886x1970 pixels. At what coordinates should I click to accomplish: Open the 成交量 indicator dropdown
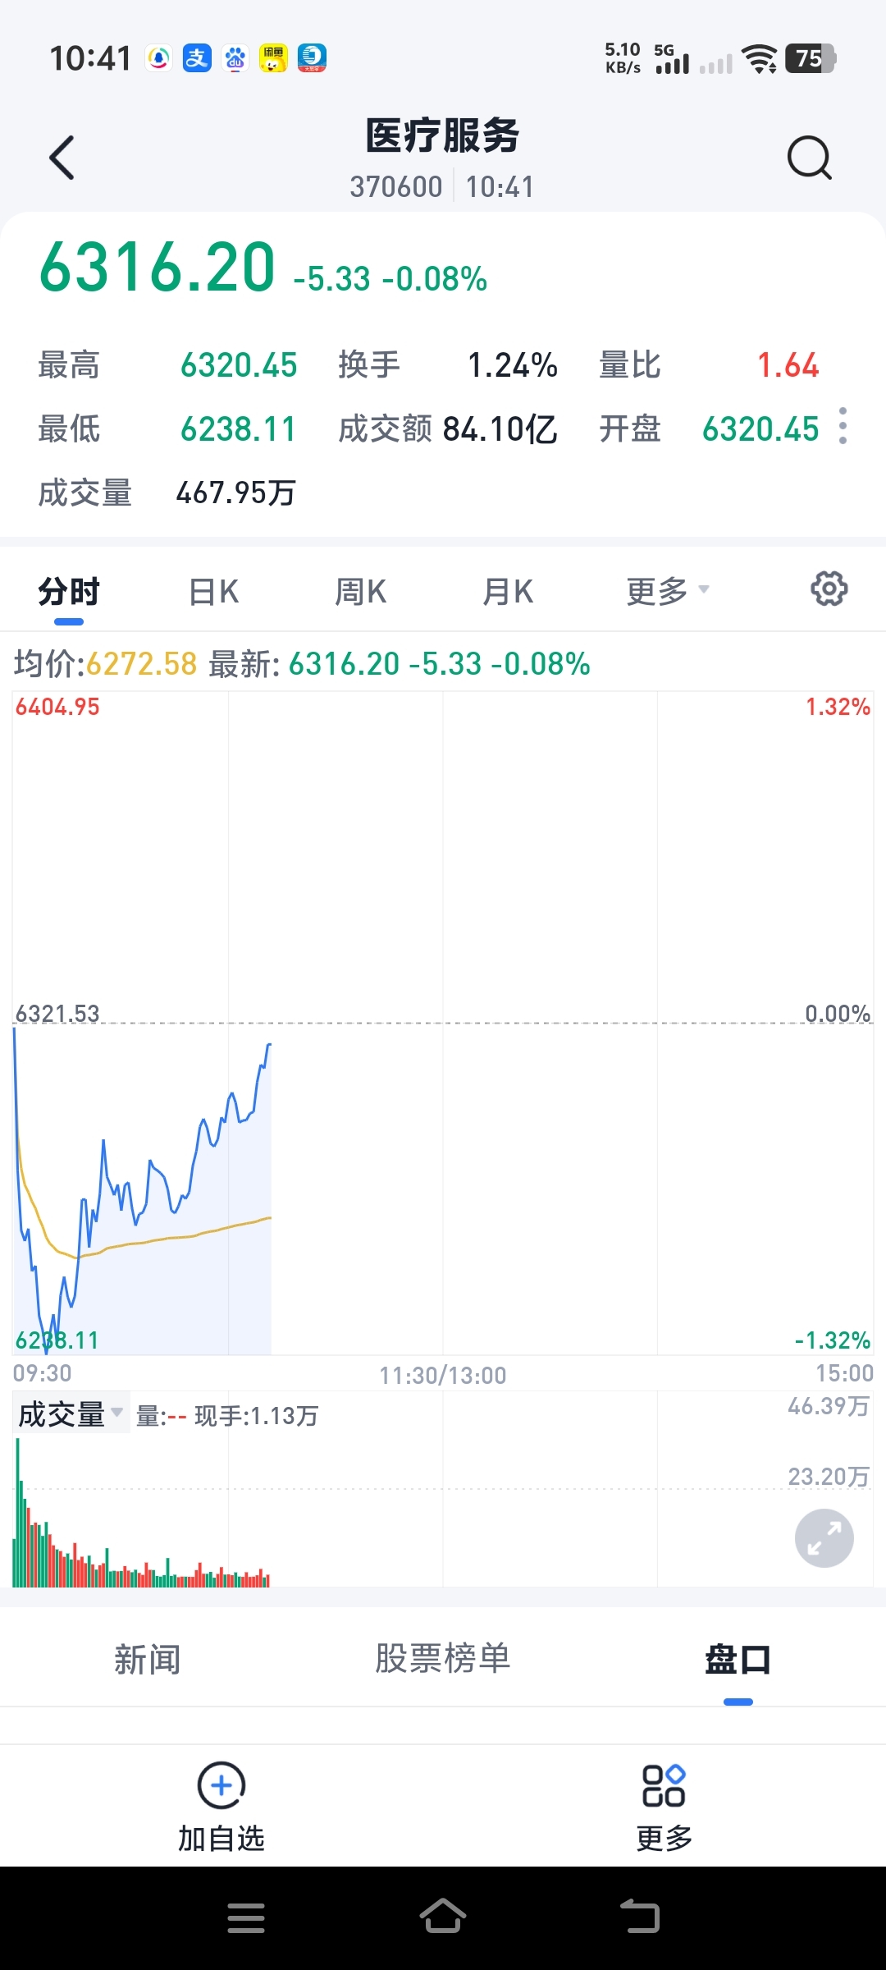(71, 1414)
